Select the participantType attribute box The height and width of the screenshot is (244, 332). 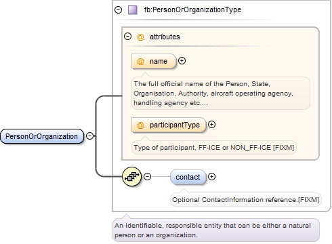click(169, 125)
